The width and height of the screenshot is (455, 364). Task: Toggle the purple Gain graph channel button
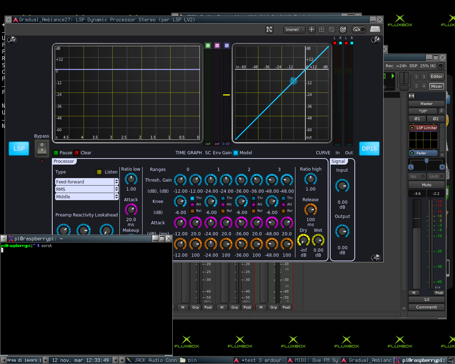[227, 45]
